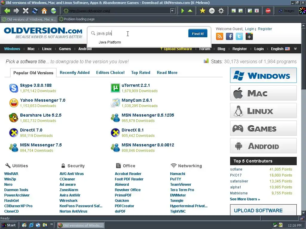The width and height of the screenshot is (306, 229).
Task: Launch Internet Explorer from quick launch
Action: [x=31, y=225]
